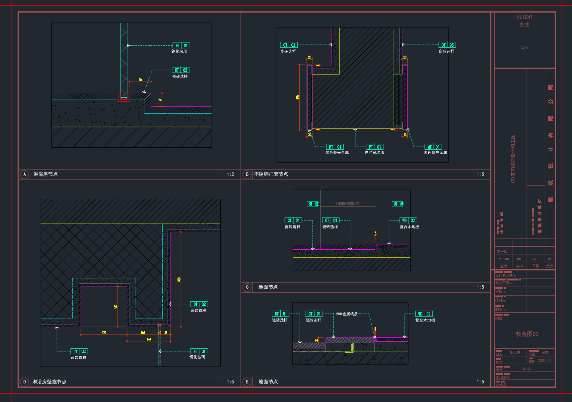Select the circled letter C detail marker
572x402 pixels.
click(x=247, y=287)
